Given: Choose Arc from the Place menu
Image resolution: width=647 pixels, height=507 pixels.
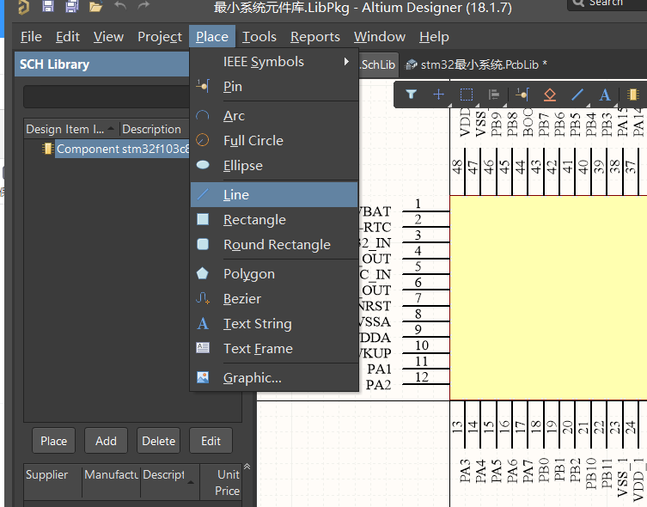Looking at the screenshot, I should coord(274,116).
